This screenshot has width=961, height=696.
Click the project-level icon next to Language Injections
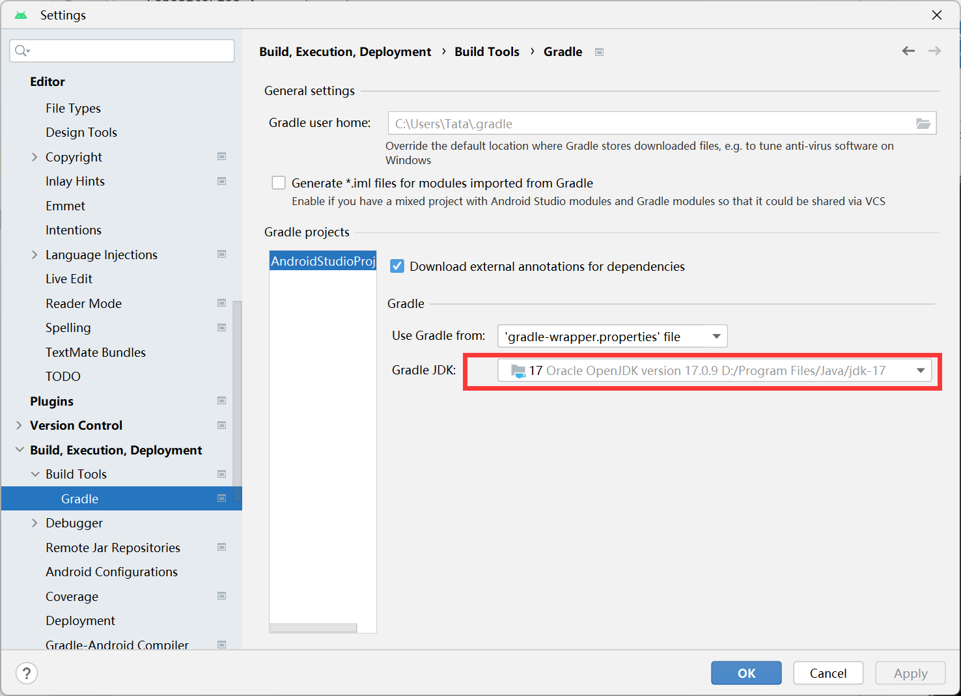click(x=221, y=254)
